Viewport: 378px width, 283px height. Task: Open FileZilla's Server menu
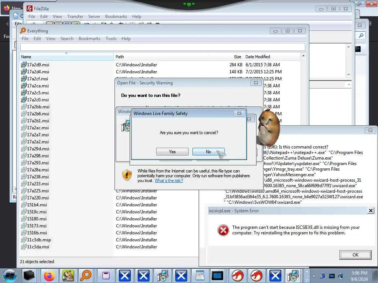point(94,16)
